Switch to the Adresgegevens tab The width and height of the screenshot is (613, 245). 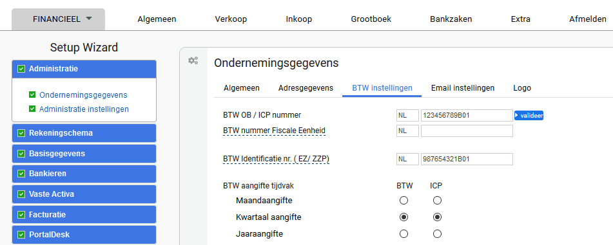[x=306, y=88]
